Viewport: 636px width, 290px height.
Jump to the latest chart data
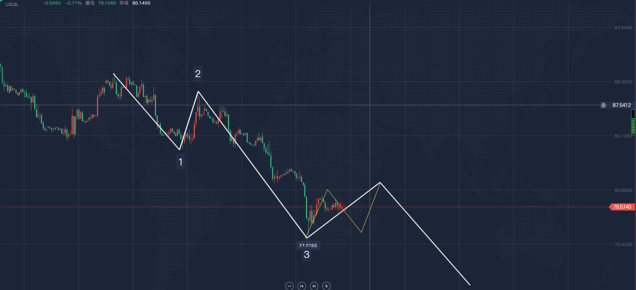coord(314,286)
